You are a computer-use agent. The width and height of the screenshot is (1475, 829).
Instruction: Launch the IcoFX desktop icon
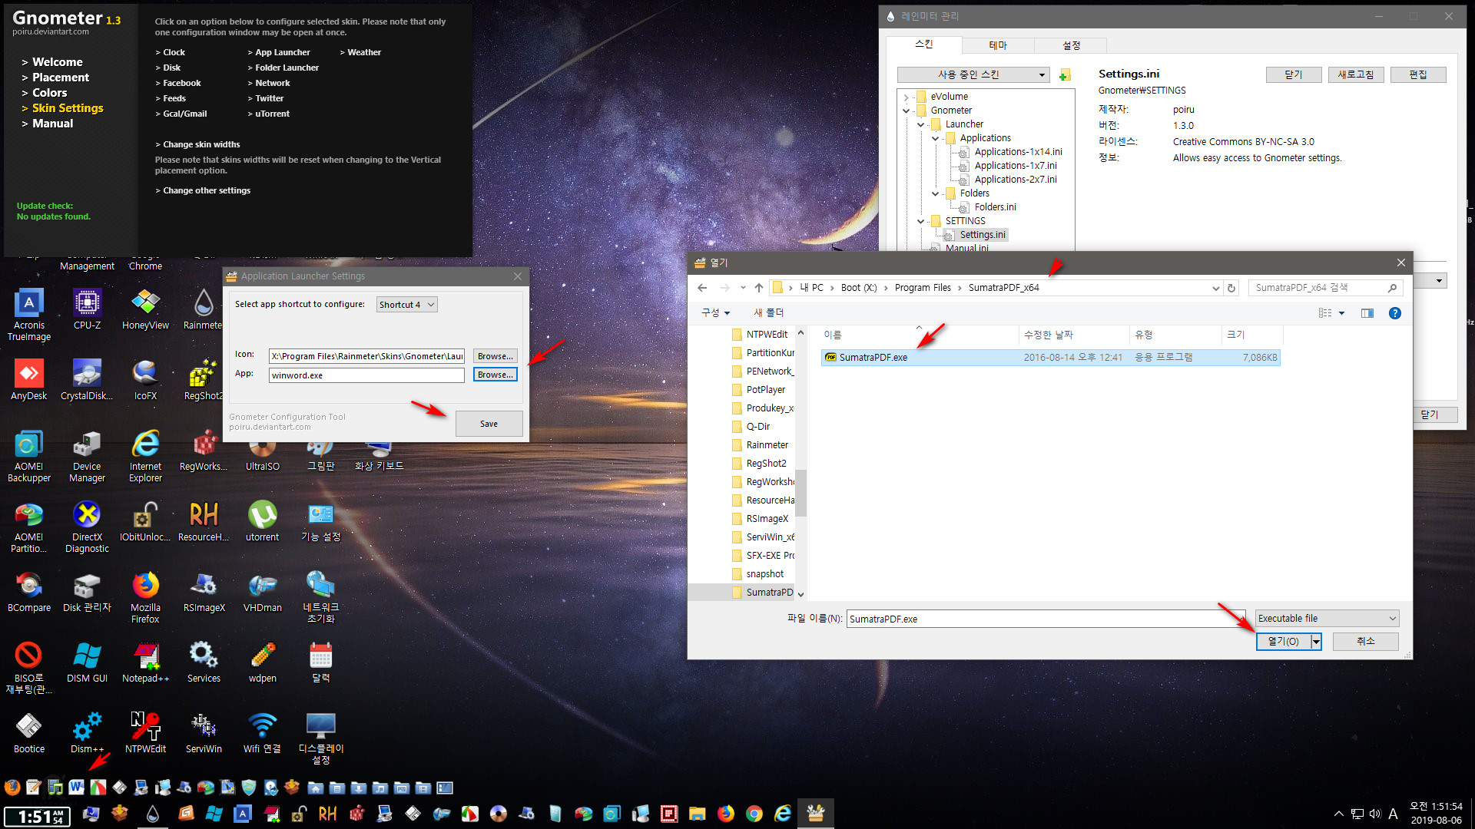[x=145, y=380]
